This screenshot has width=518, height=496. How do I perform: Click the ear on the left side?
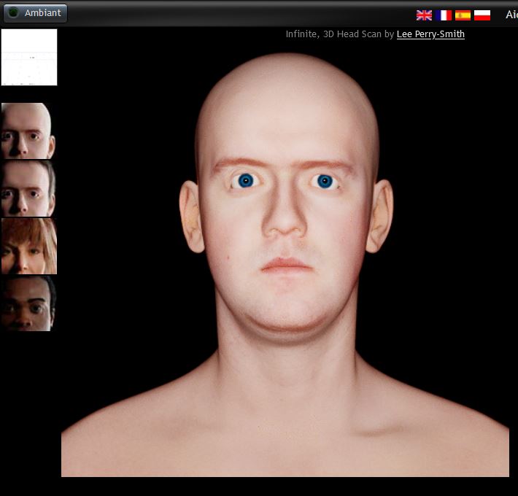pos(191,217)
